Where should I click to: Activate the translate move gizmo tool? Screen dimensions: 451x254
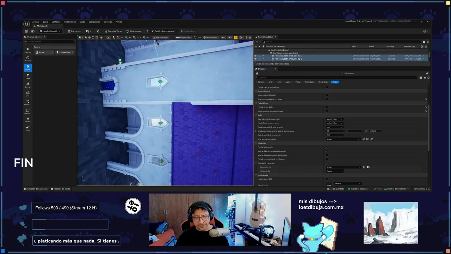point(89,37)
